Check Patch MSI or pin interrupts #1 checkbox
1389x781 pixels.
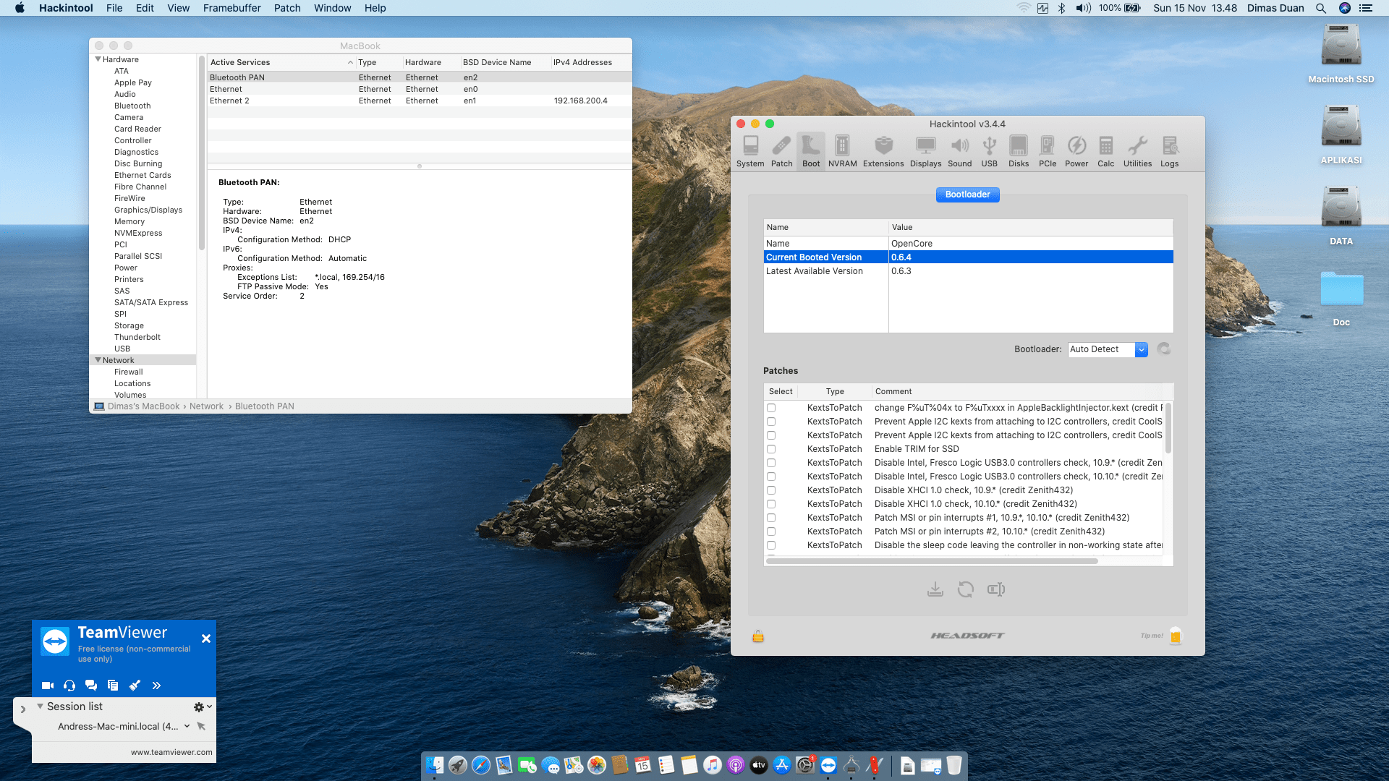(771, 518)
